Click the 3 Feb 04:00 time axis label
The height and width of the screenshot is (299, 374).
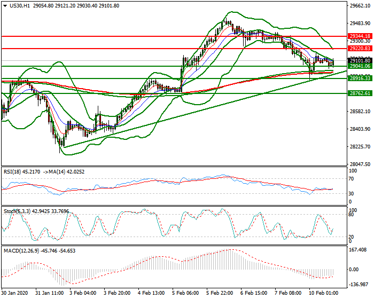83,293
